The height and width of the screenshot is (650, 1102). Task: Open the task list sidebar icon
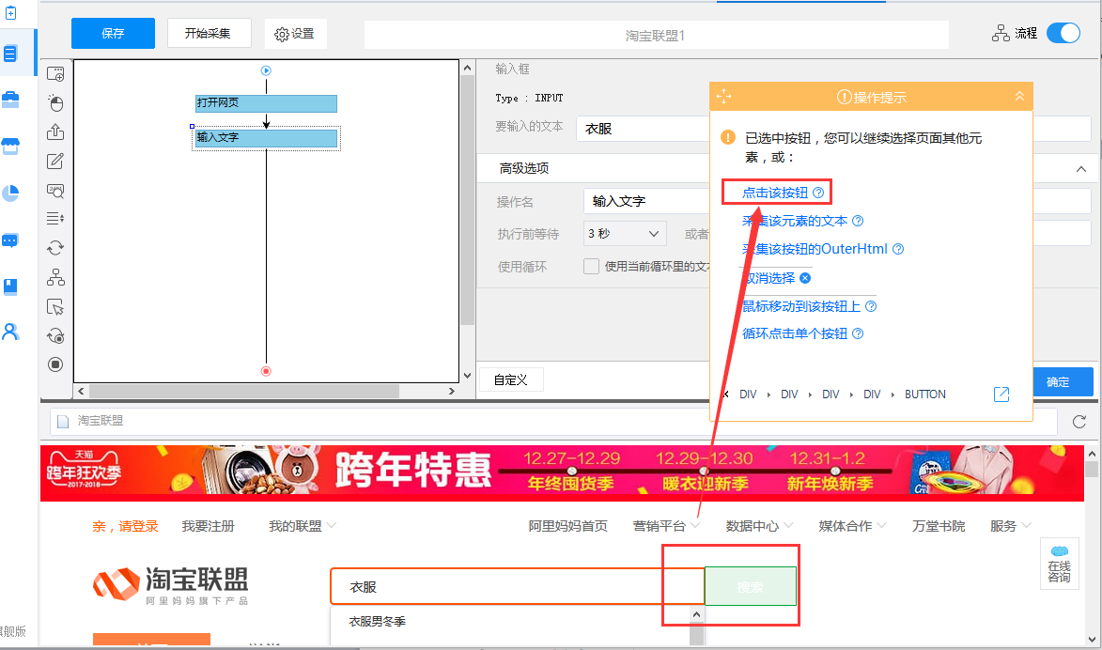click(10, 54)
